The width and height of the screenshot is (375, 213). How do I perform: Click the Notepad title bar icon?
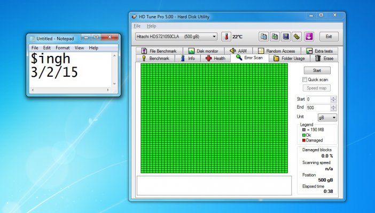pos(33,39)
